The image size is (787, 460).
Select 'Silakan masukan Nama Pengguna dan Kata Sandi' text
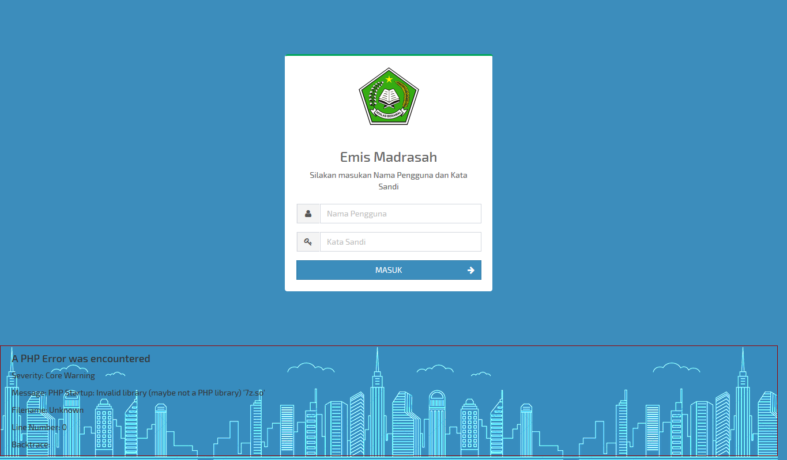point(389,181)
